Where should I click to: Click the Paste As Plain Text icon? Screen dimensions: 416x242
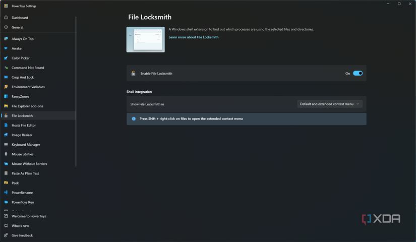click(6, 173)
